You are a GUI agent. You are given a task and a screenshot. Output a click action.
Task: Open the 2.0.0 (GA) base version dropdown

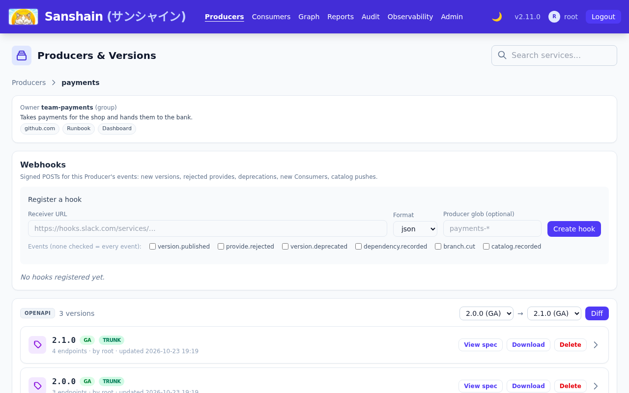pyautogui.click(x=486, y=313)
